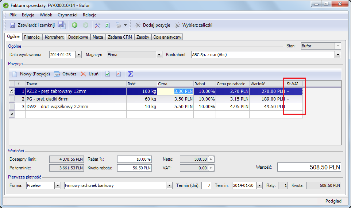Switch to the Zasoby tab
This screenshot has height=208, width=351.
[x=143, y=37]
